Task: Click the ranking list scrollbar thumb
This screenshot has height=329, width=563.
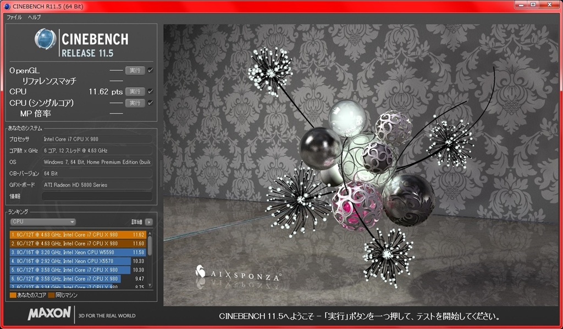Action: point(150,246)
